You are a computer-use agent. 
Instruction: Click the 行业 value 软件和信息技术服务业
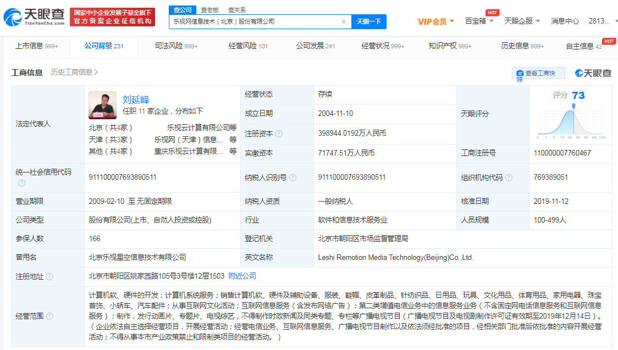tap(353, 220)
